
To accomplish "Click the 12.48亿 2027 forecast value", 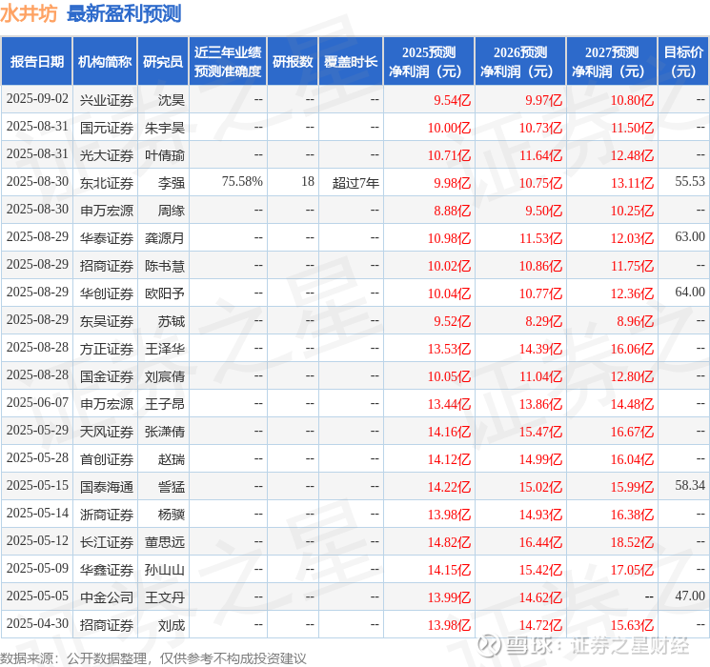I will [632, 155].
